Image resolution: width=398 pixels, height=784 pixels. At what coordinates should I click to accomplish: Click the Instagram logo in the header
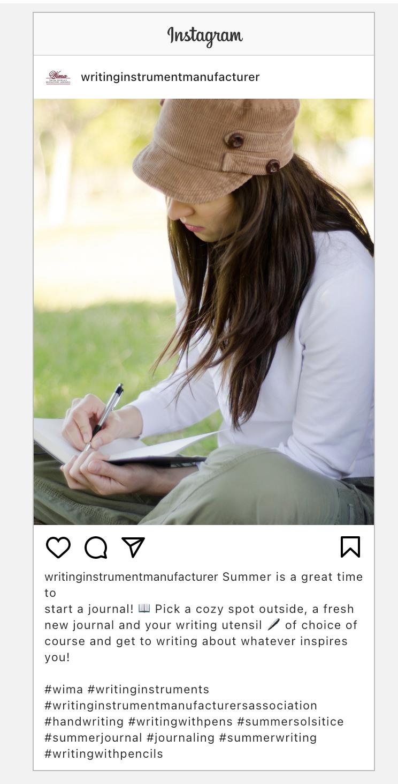coord(205,35)
